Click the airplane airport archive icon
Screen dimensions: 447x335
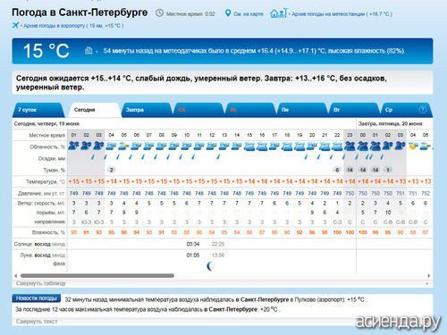click(15, 25)
